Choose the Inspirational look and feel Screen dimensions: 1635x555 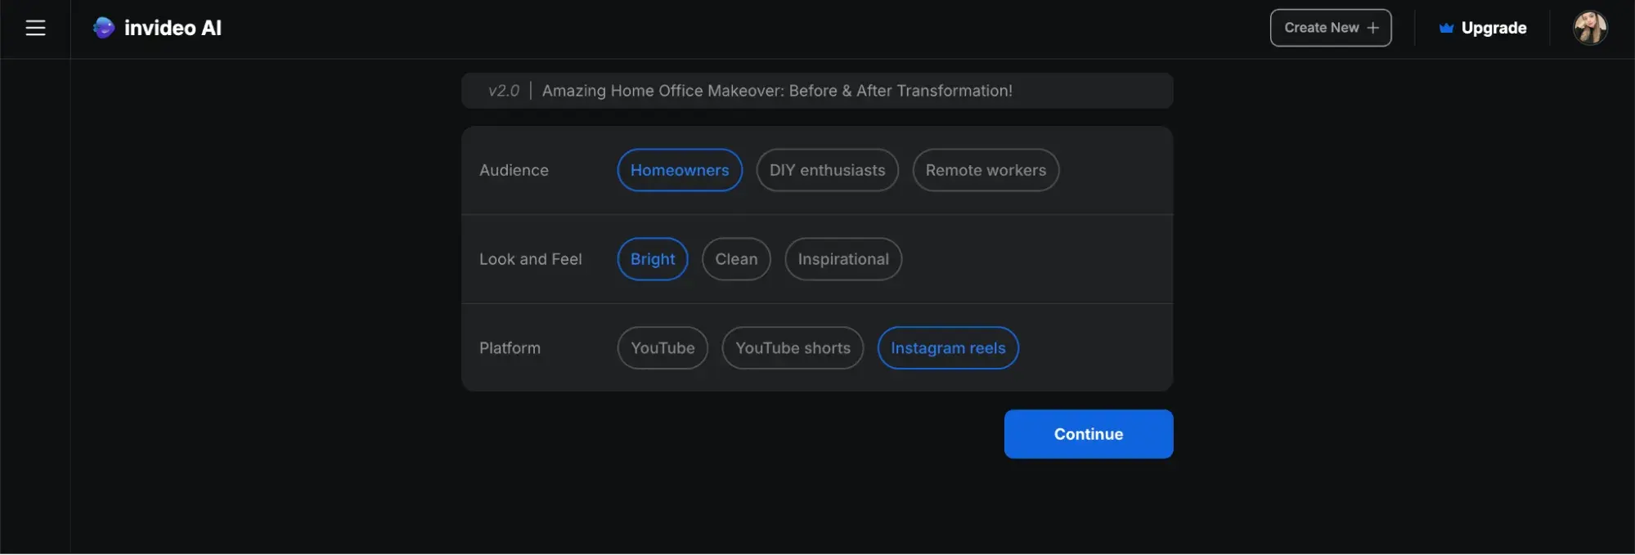(842, 259)
